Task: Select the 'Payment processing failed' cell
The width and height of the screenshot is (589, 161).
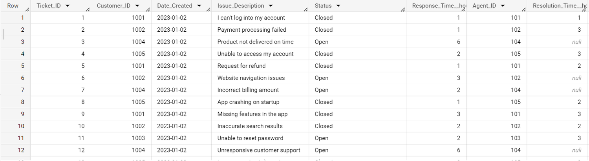Action: 252,30
